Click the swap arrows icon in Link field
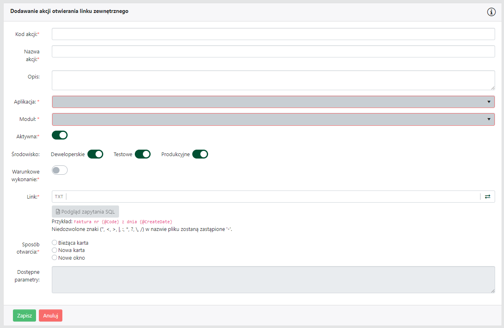 click(x=487, y=197)
